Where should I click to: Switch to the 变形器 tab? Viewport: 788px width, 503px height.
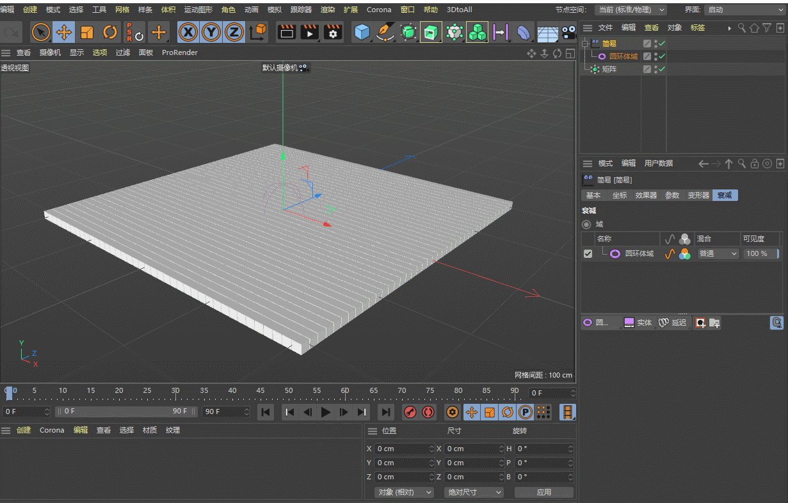pos(698,195)
